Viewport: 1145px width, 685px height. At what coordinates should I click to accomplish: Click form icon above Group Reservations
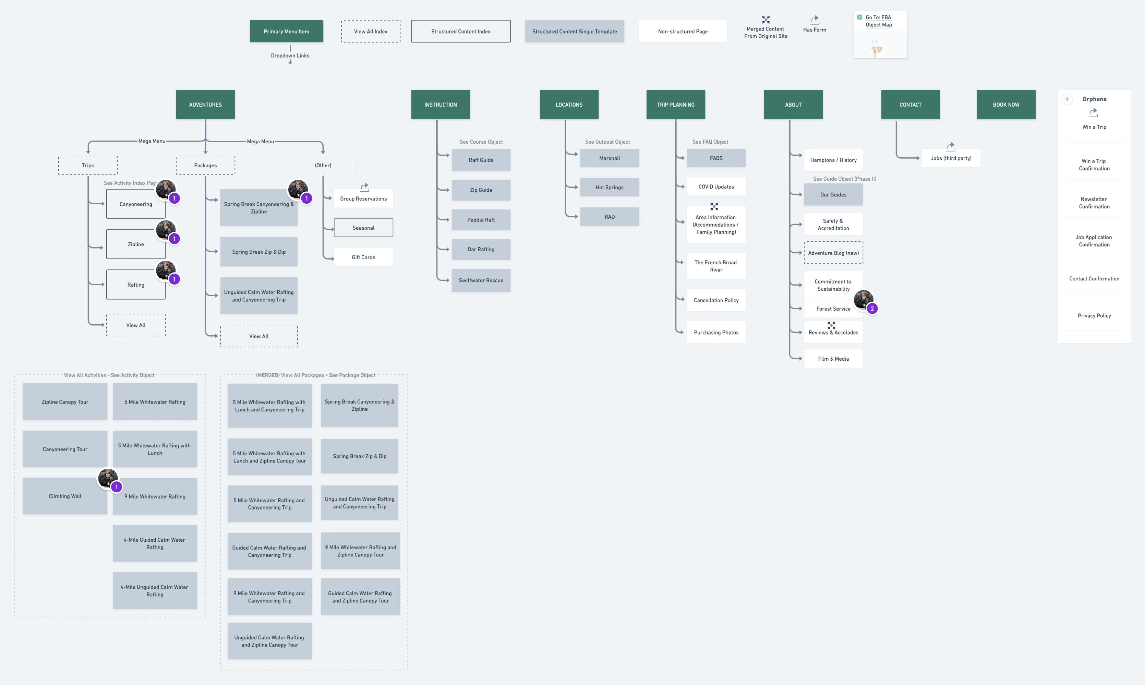pos(364,187)
